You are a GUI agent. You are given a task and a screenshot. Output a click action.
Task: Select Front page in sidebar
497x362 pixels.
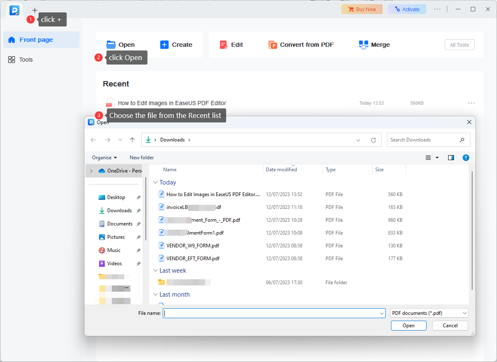[41, 40]
